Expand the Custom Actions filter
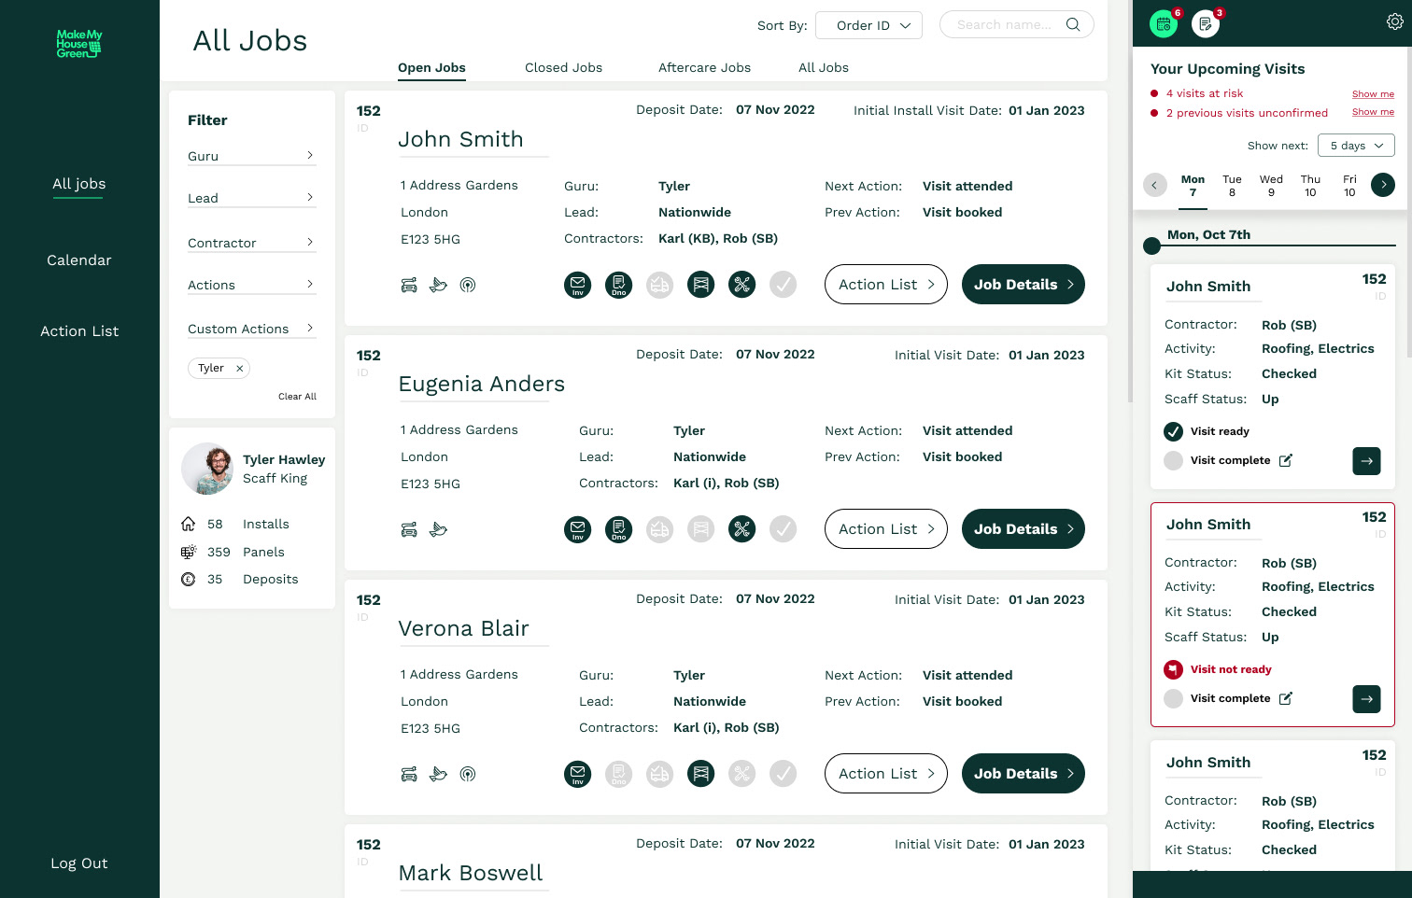Image resolution: width=1412 pixels, height=898 pixels. point(252,329)
